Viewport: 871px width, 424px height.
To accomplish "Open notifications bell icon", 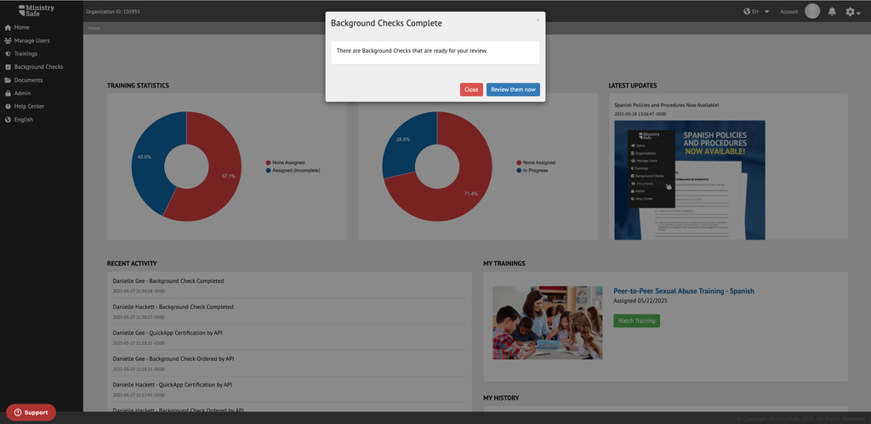I will coord(832,11).
